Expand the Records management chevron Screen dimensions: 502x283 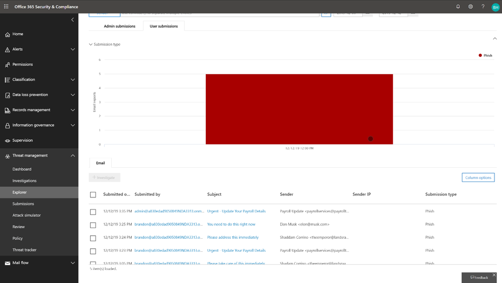(x=72, y=110)
